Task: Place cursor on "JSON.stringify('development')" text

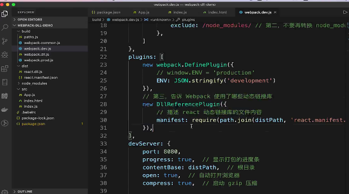Action: (x=225, y=81)
